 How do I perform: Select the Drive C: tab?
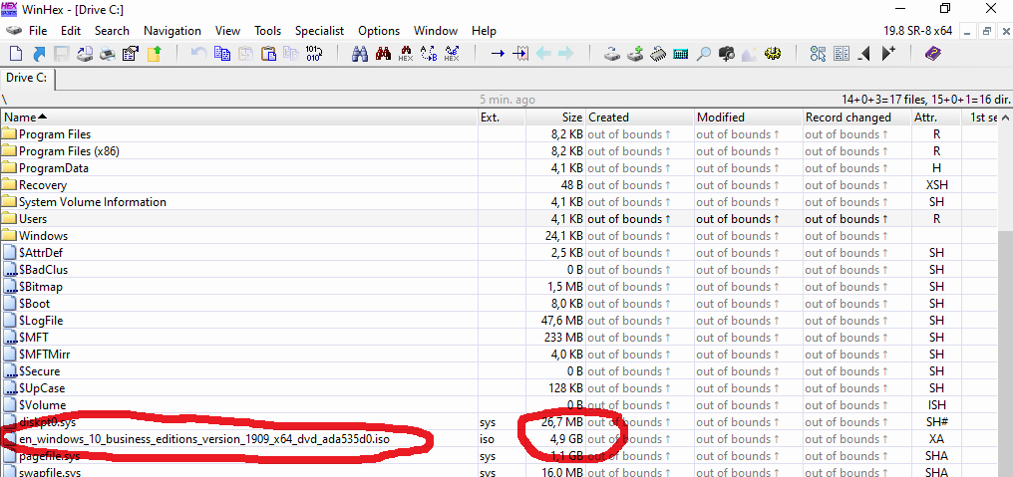coord(29,78)
